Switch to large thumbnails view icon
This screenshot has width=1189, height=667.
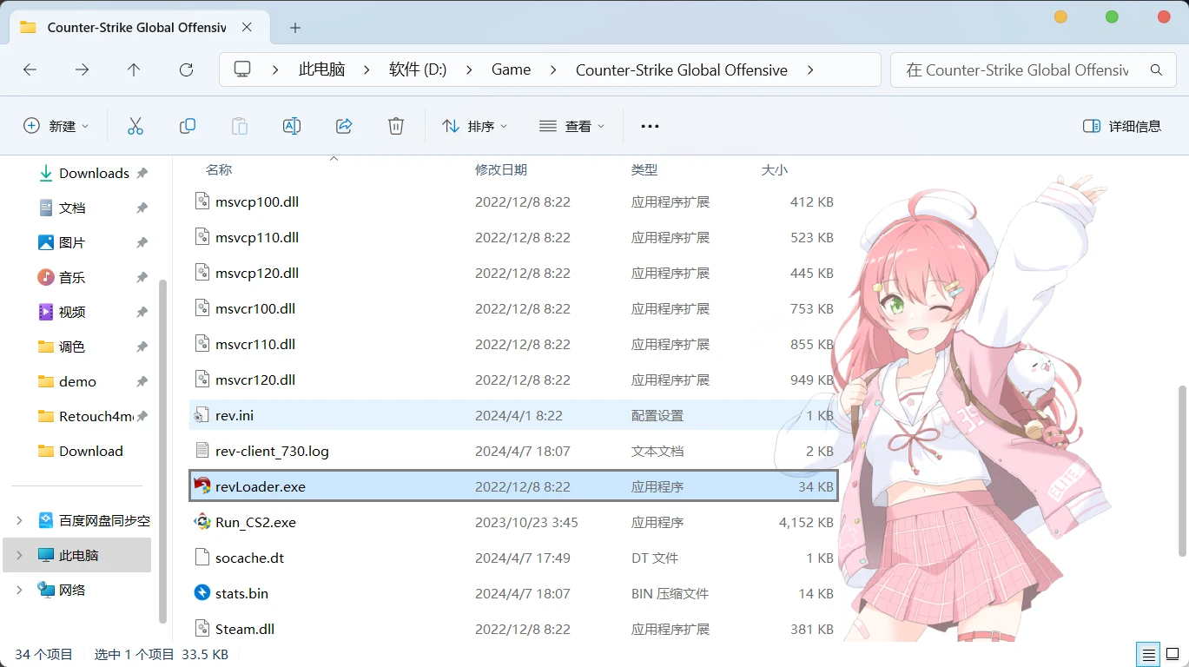[1172, 654]
